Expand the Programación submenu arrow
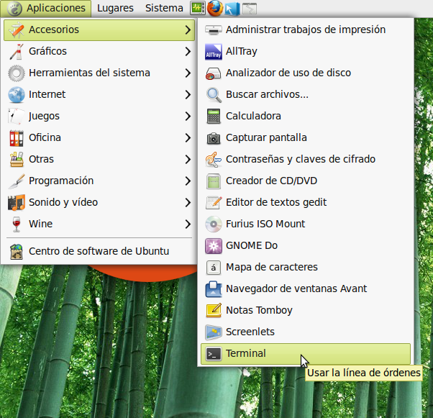433x418 pixels. 188,181
